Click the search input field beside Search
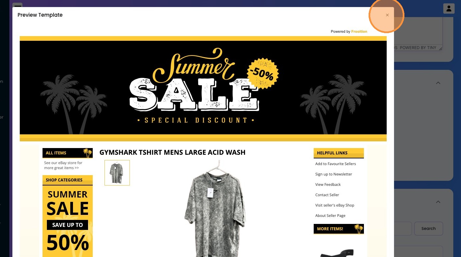Viewport: 461px width, 257px height. click(x=403, y=229)
